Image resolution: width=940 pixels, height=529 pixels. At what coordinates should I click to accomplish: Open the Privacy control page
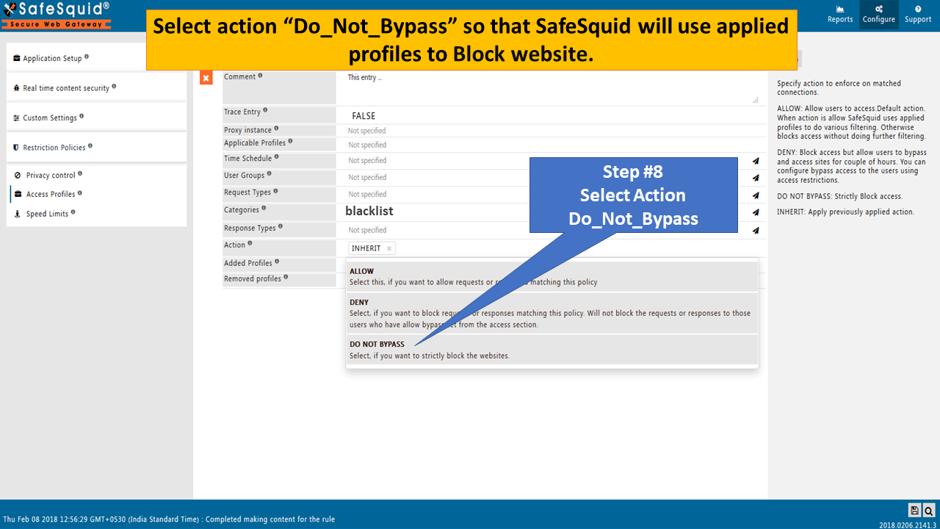coord(51,176)
